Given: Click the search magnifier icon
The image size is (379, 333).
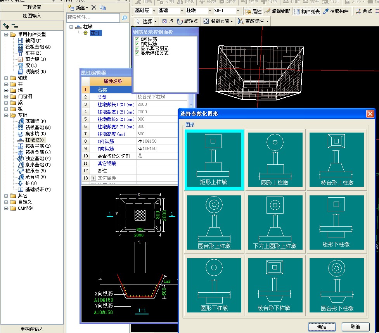Looking at the screenshot, I should point(125,17).
